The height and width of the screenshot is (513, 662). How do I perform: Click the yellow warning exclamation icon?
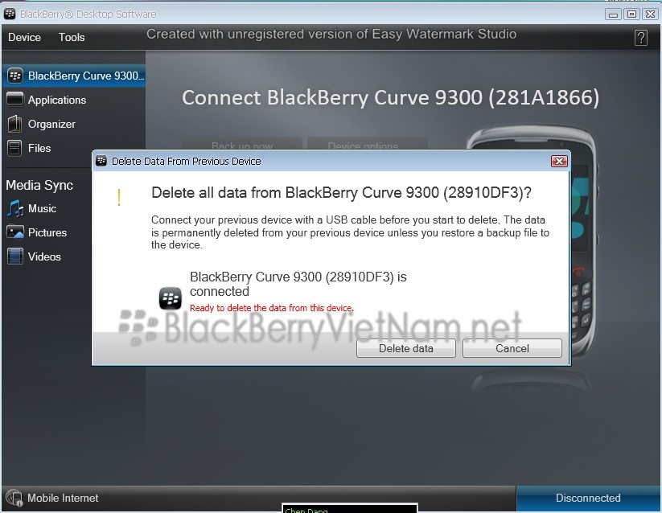point(119,197)
